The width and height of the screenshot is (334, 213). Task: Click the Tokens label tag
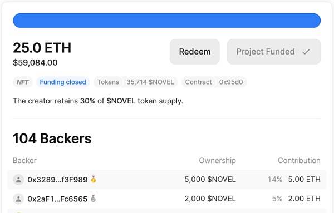(x=108, y=82)
